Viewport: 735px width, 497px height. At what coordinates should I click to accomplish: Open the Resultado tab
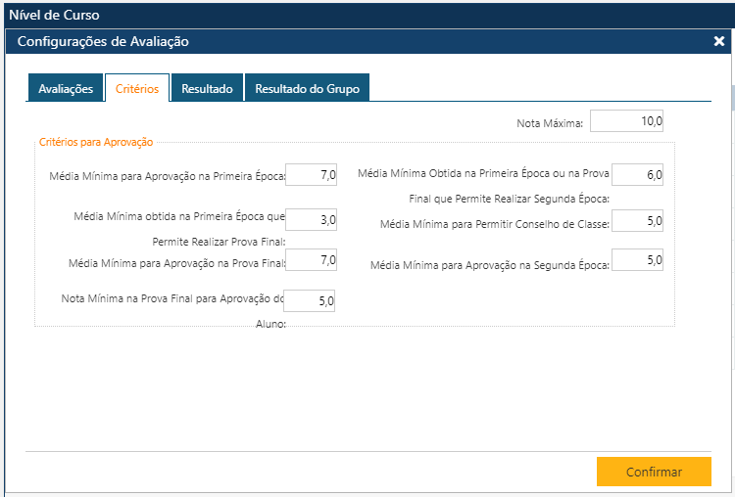[x=207, y=88]
